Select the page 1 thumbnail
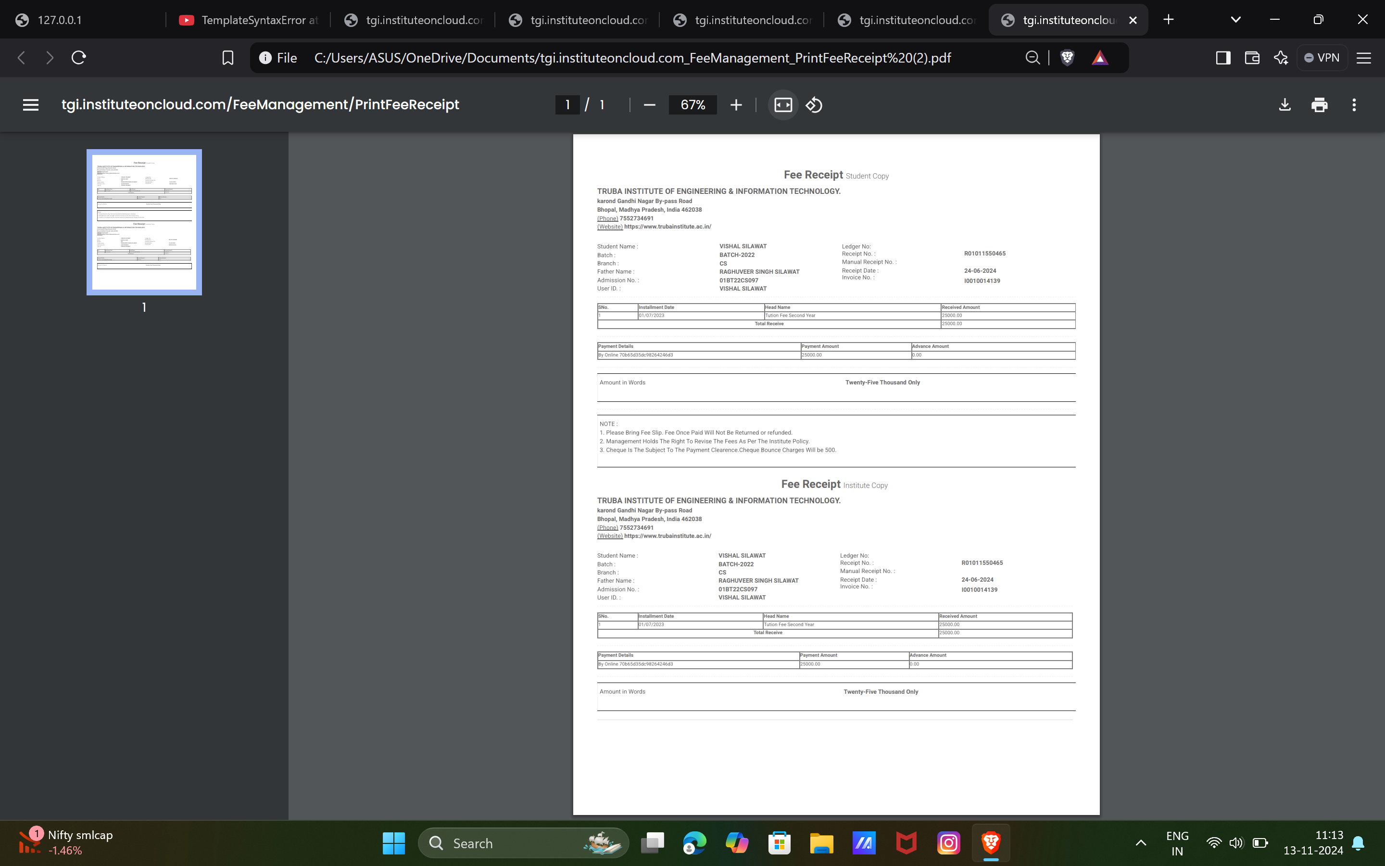The image size is (1385, 866). pyautogui.click(x=144, y=222)
